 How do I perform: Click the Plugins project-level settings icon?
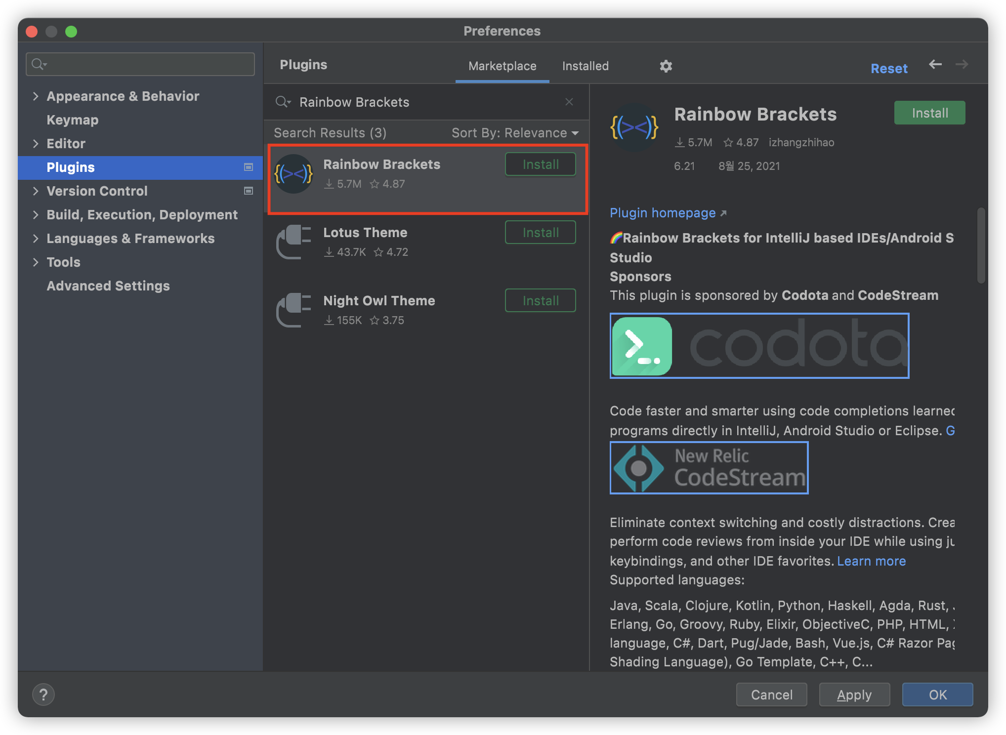[x=249, y=167]
